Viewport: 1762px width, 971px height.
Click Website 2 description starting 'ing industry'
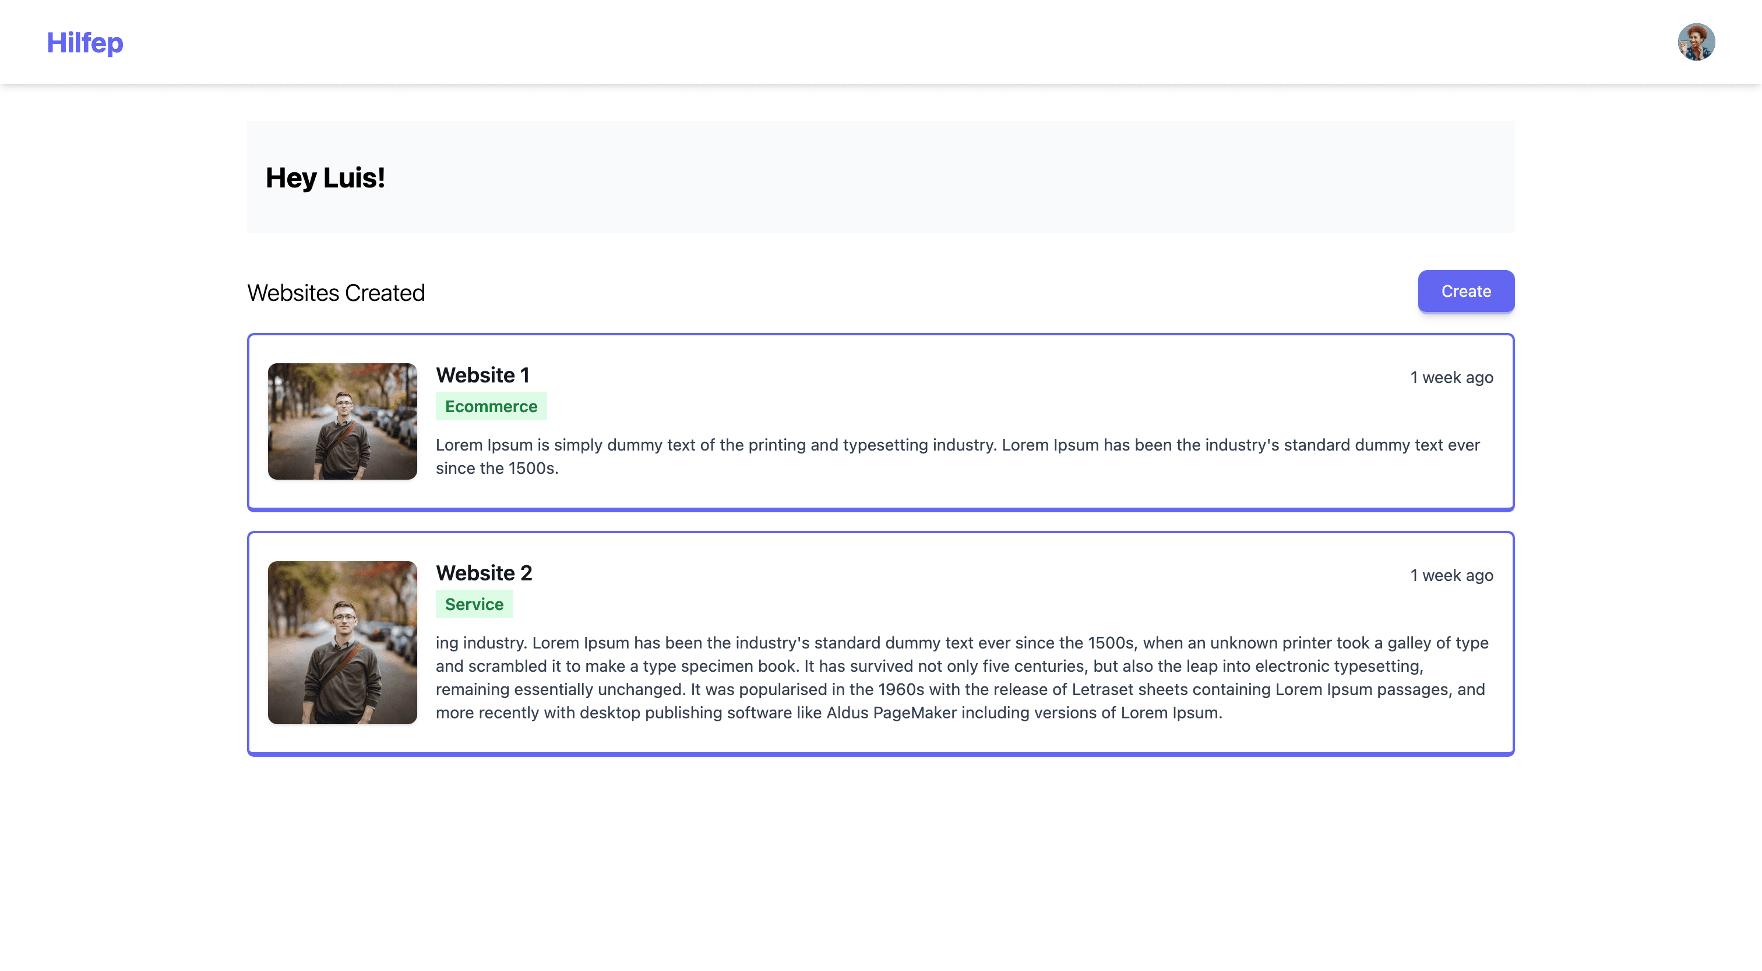tap(962, 678)
